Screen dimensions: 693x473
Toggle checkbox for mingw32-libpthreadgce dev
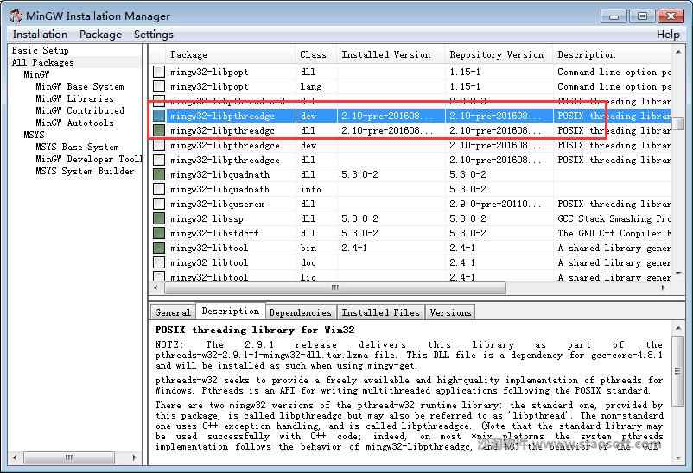(x=159, y=145)
